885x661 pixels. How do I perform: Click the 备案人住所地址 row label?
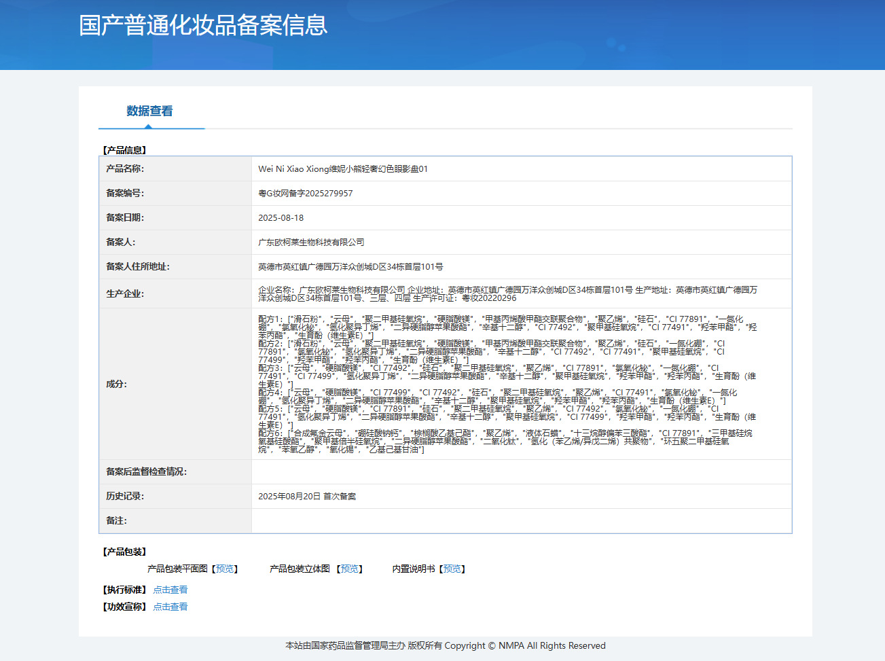(138, 266)
